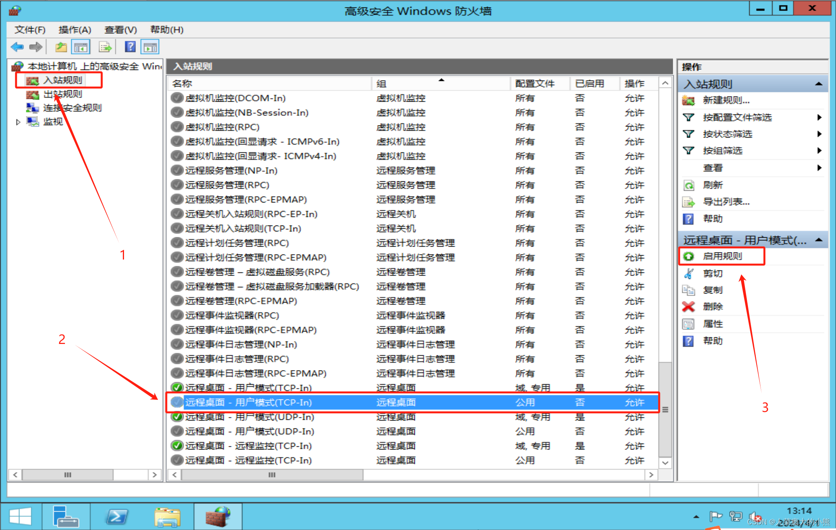Click the green enable icon beside 启用规则
Image resolution: width=836 pixels, height=530 pixels.
point(689,256)
